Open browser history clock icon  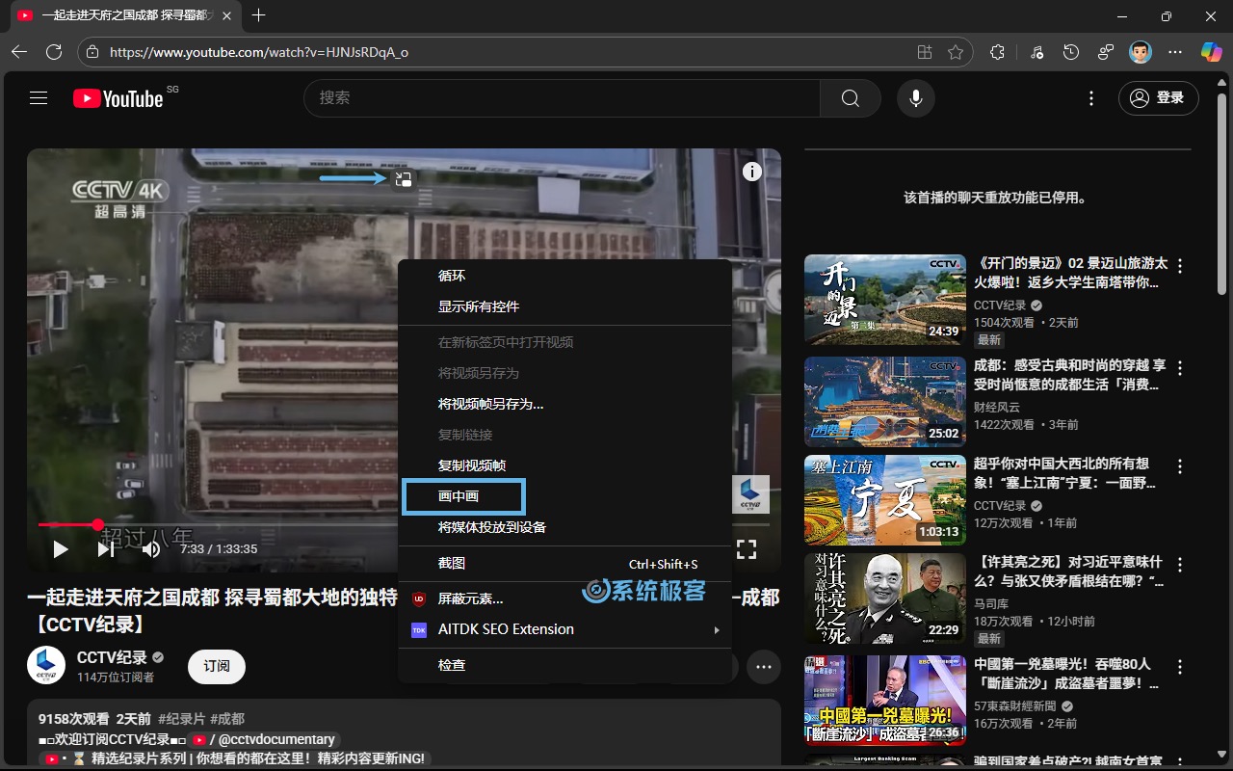(x=1071, y=52)
